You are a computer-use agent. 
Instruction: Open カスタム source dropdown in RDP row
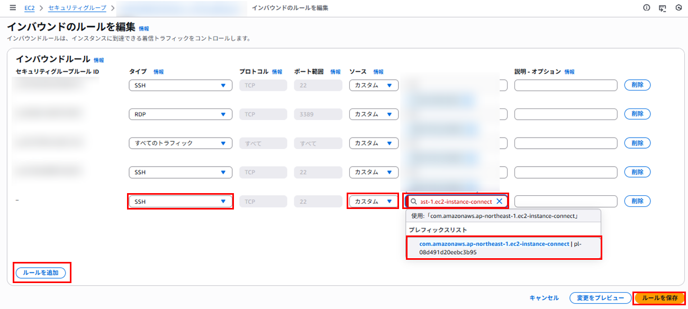pyautogui.click(x=374, y=114)
